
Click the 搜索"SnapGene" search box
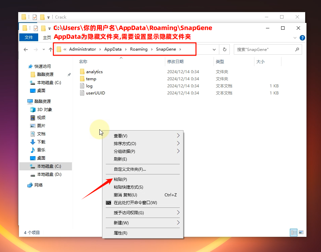pos(264,49)
